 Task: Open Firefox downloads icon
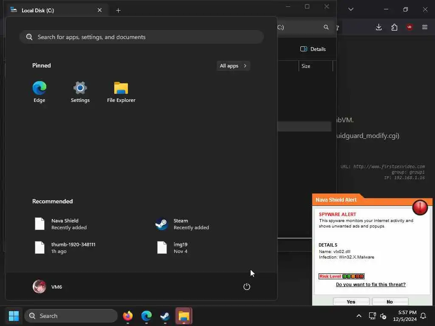379,27
